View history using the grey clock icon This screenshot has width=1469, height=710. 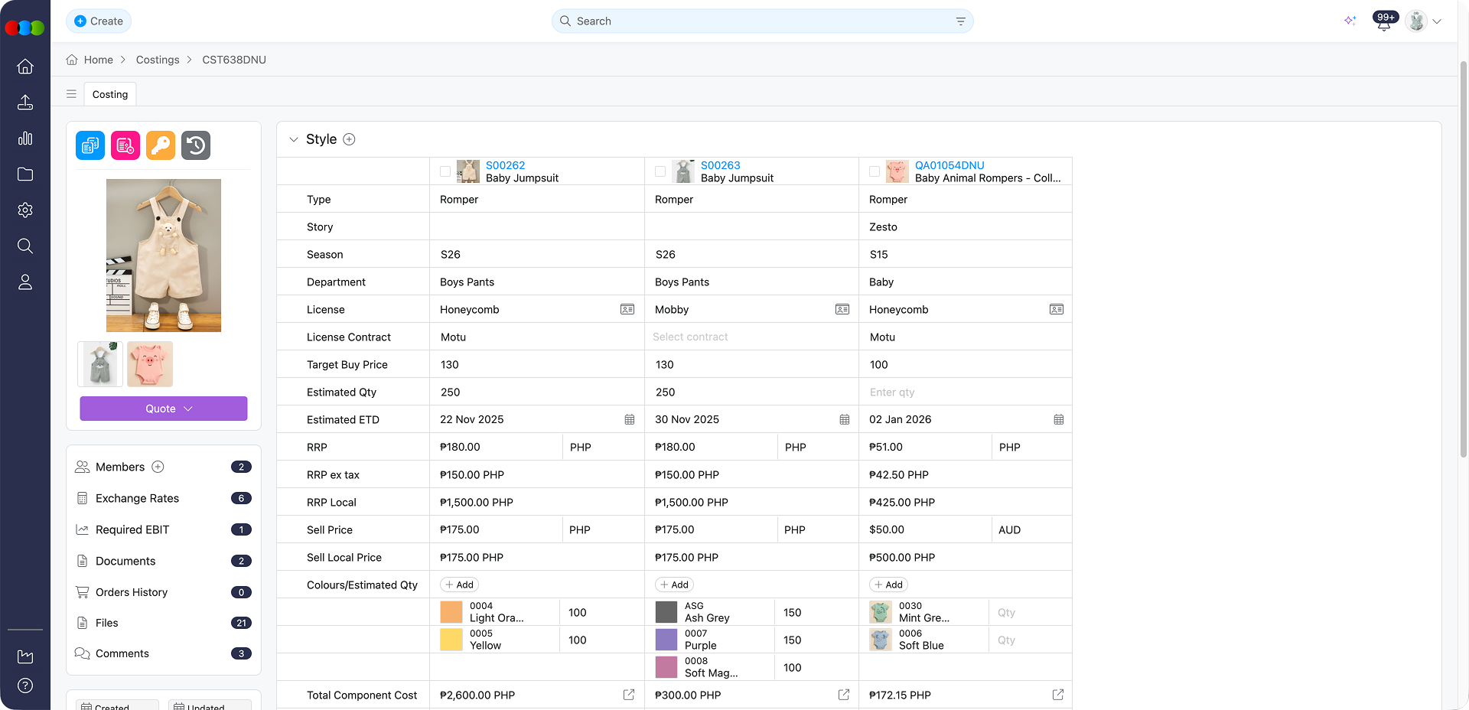(x=195, y=145)
